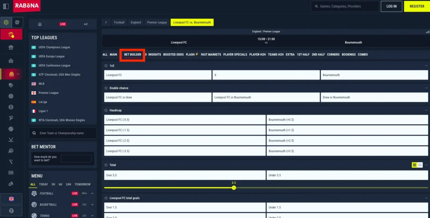The height and width of the screenshot is (218, 430).
Task: Star the Double chance market
Action: click(x=106, y=88)
